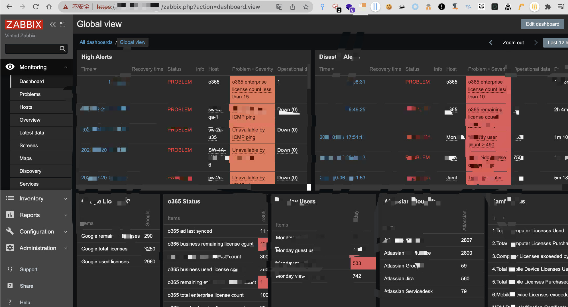Click previous time period arrow

point(491,43)
